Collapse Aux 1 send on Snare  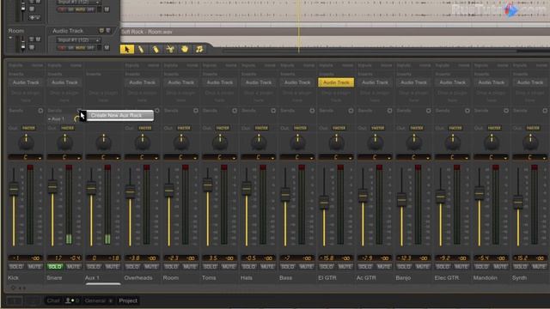point(49,119)
